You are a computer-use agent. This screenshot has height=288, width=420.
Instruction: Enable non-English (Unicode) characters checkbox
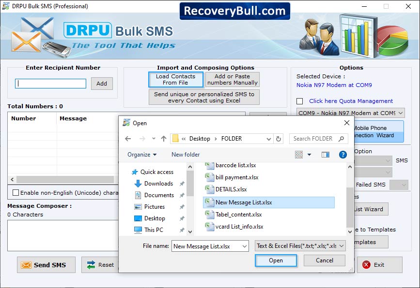click(x=16, y=193)
